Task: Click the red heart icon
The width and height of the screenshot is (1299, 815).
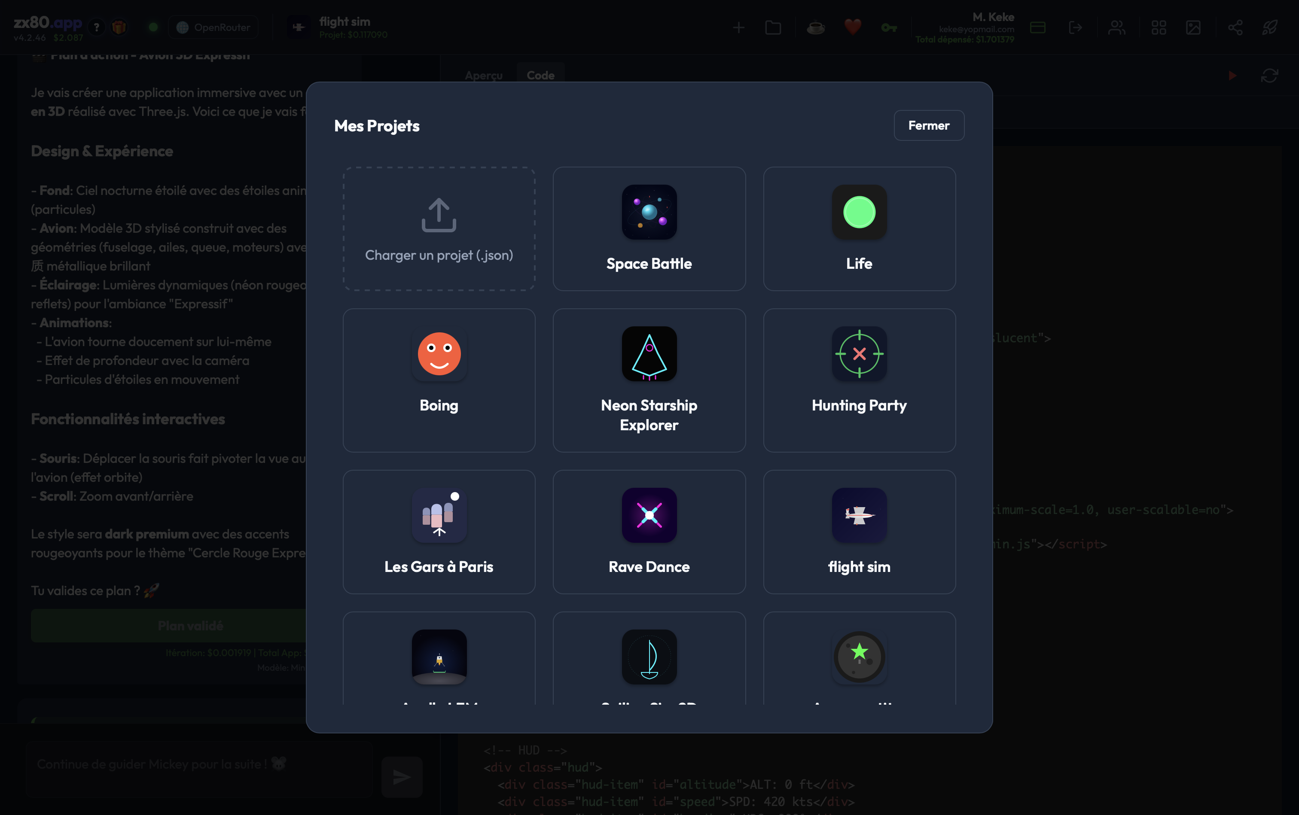Action: (x=853, y=27)
